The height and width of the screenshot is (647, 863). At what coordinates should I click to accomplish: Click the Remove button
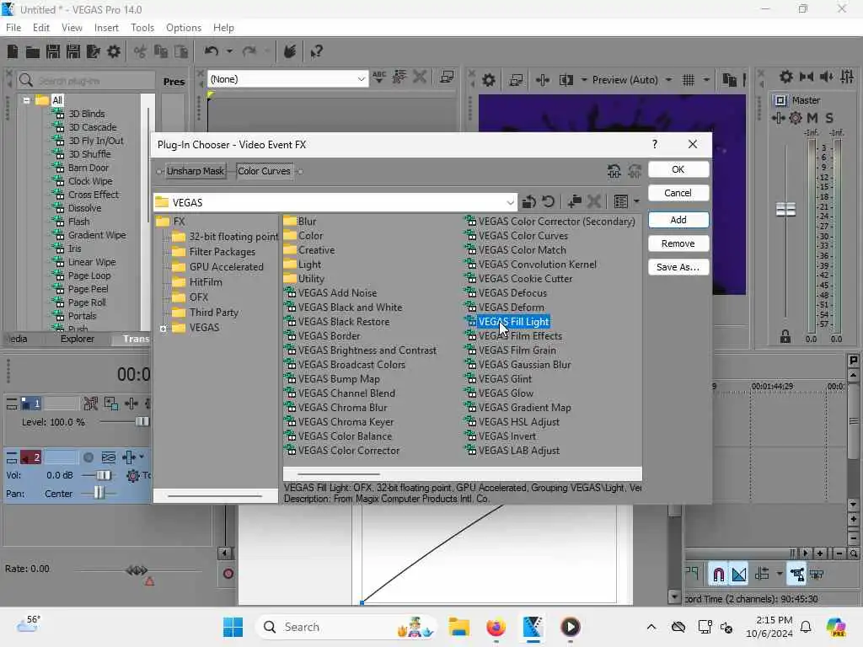678,243
